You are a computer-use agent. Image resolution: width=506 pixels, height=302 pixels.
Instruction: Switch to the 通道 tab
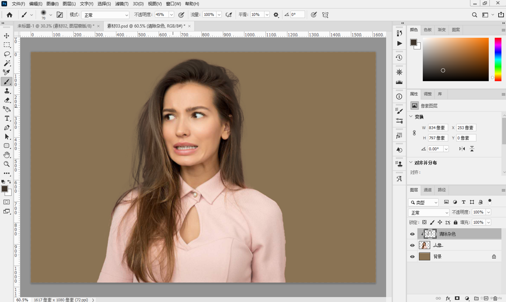(428, 190)
